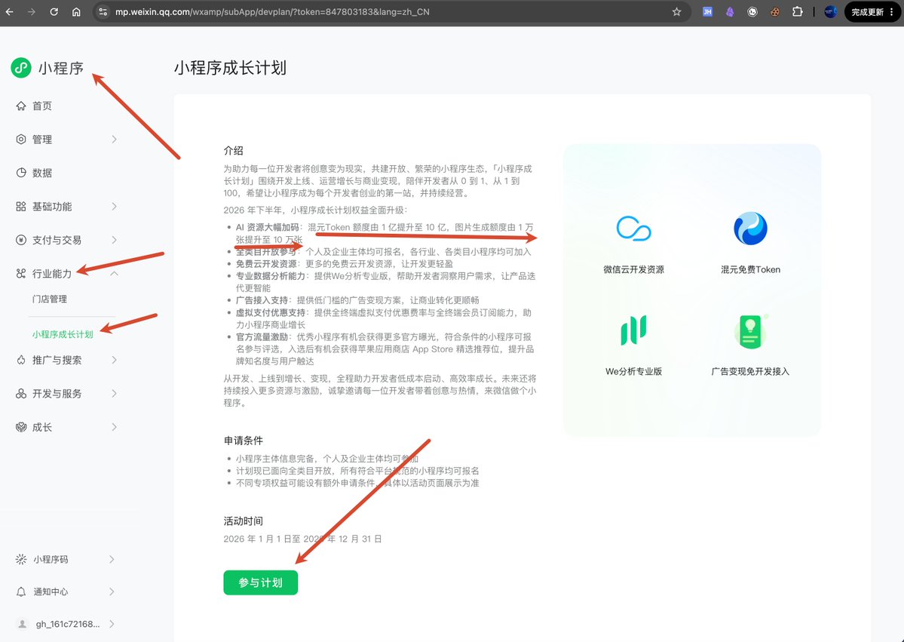Click the 混元免费Token icon
This screenshot has width=904, height=642.
(750, 229)
